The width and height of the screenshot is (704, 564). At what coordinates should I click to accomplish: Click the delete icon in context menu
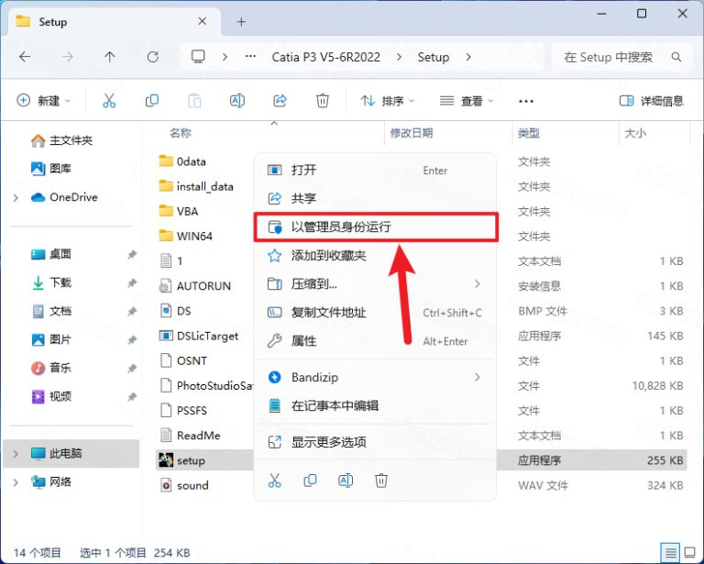tap(381, 480)
